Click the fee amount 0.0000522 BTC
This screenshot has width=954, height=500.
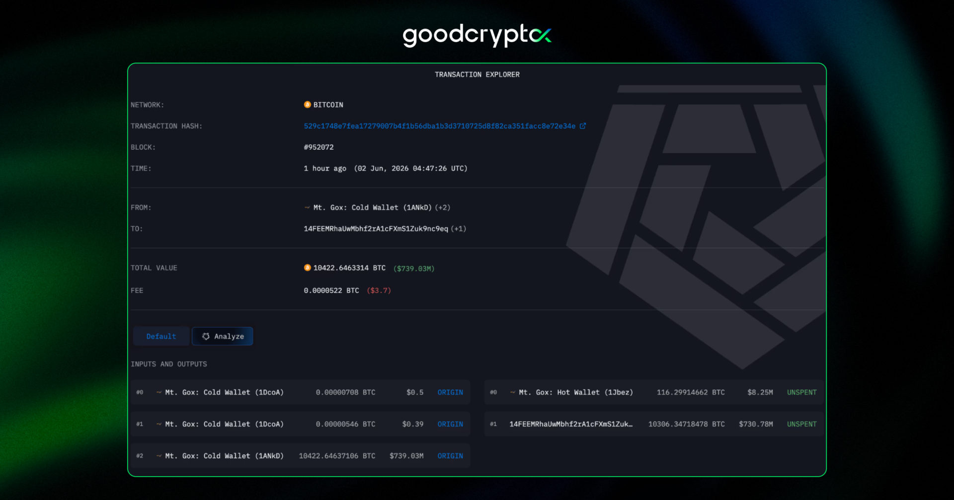(331, 291)
